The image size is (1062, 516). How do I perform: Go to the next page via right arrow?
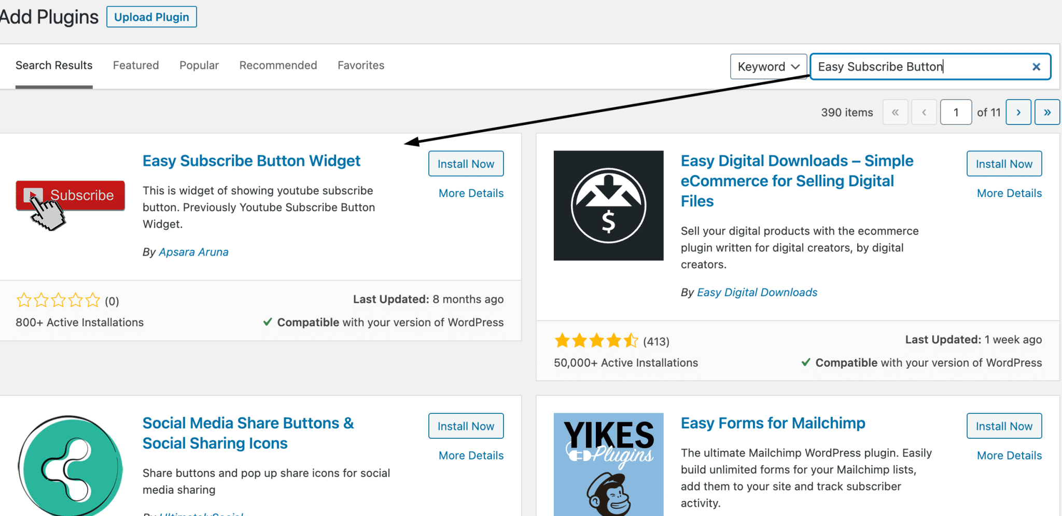click(x=1018, y=111)
